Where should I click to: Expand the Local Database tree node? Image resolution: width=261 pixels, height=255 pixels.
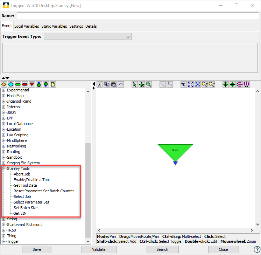(3, 124)
